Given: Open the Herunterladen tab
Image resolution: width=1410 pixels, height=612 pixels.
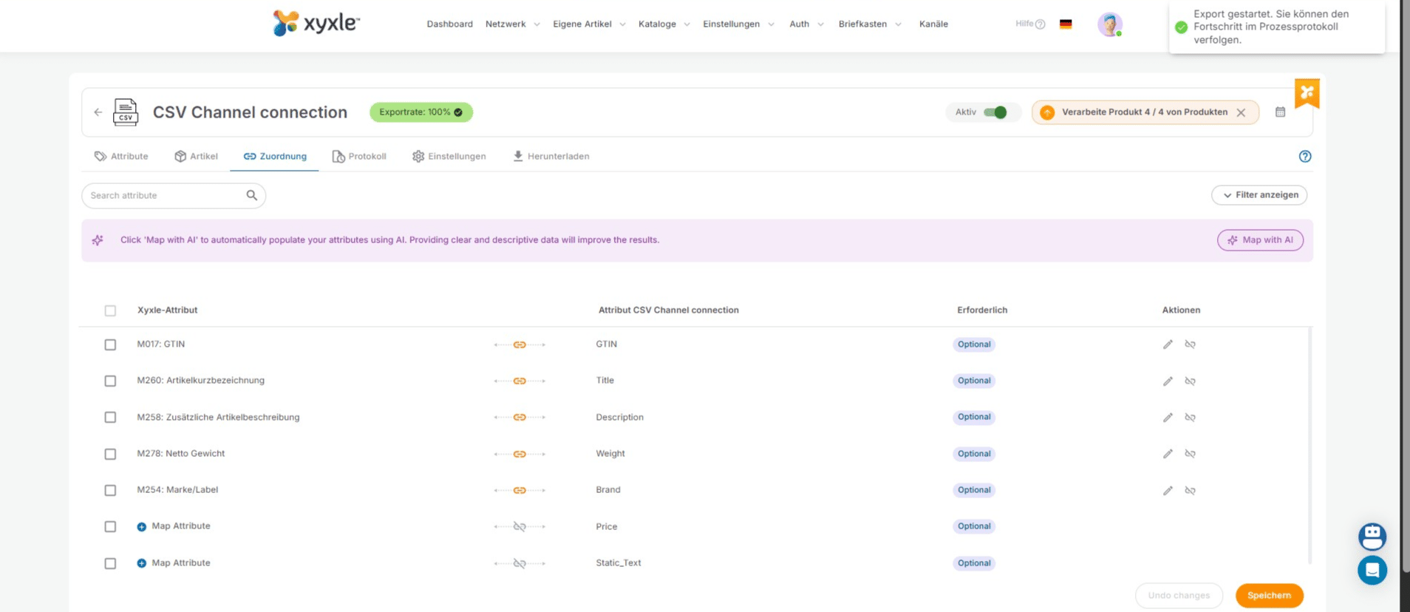Looking at the screenshot, I should coord(551,157).
